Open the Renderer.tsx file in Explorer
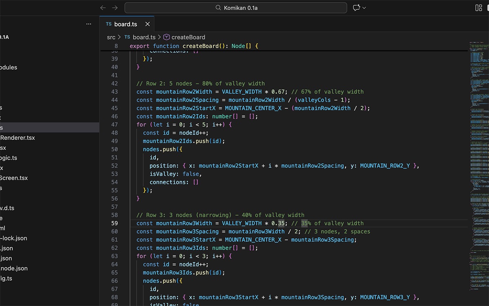The image size is (489, 306). [x=18, y=138]
